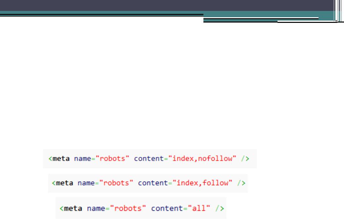
Task: Click the content="all" robots meta tag
Action: 141,208
